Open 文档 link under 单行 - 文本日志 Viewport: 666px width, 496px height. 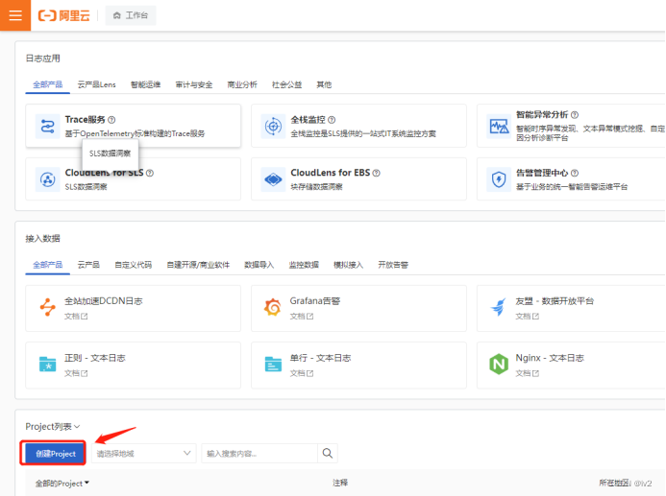(x=302, y=373)
